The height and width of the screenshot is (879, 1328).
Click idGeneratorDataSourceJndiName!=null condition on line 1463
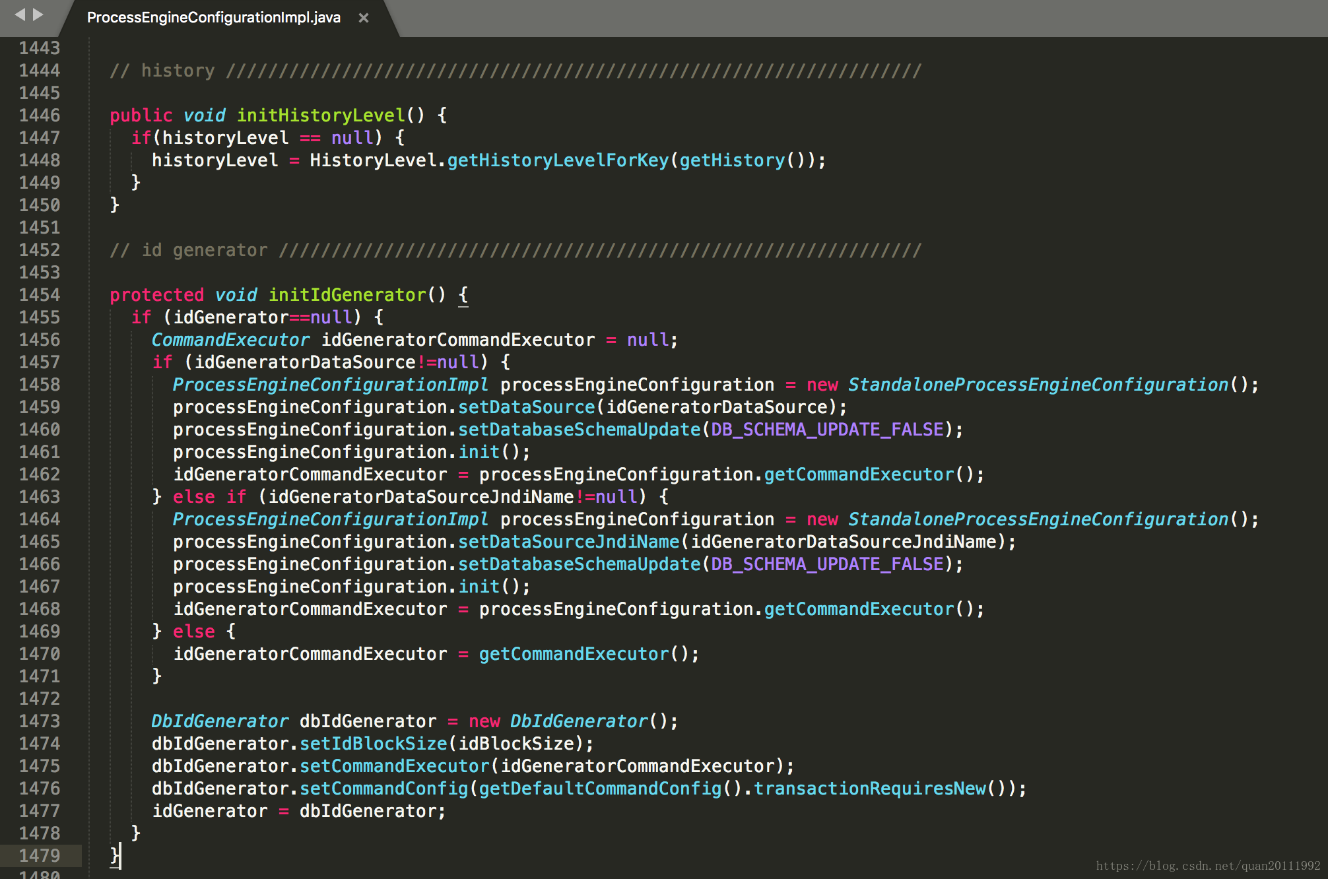(x=453, y=497)
